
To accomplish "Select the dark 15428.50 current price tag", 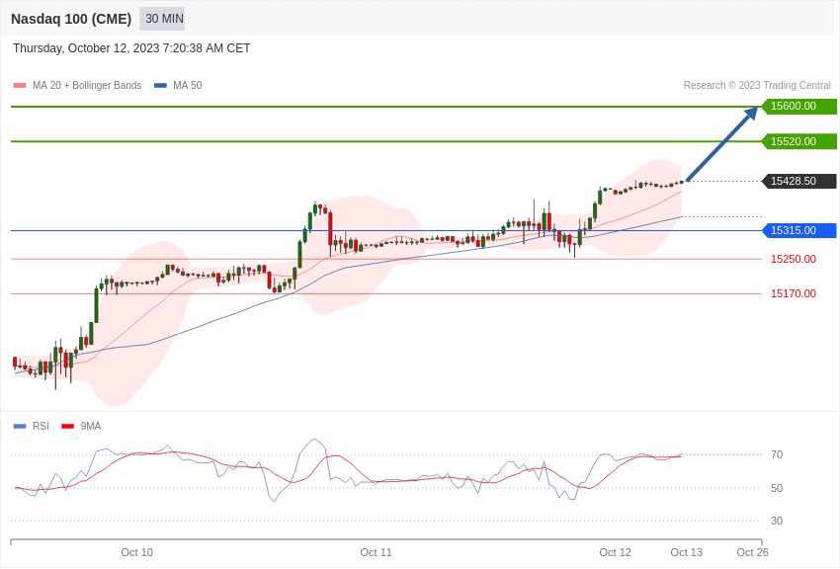I will [x=799, y=181].
